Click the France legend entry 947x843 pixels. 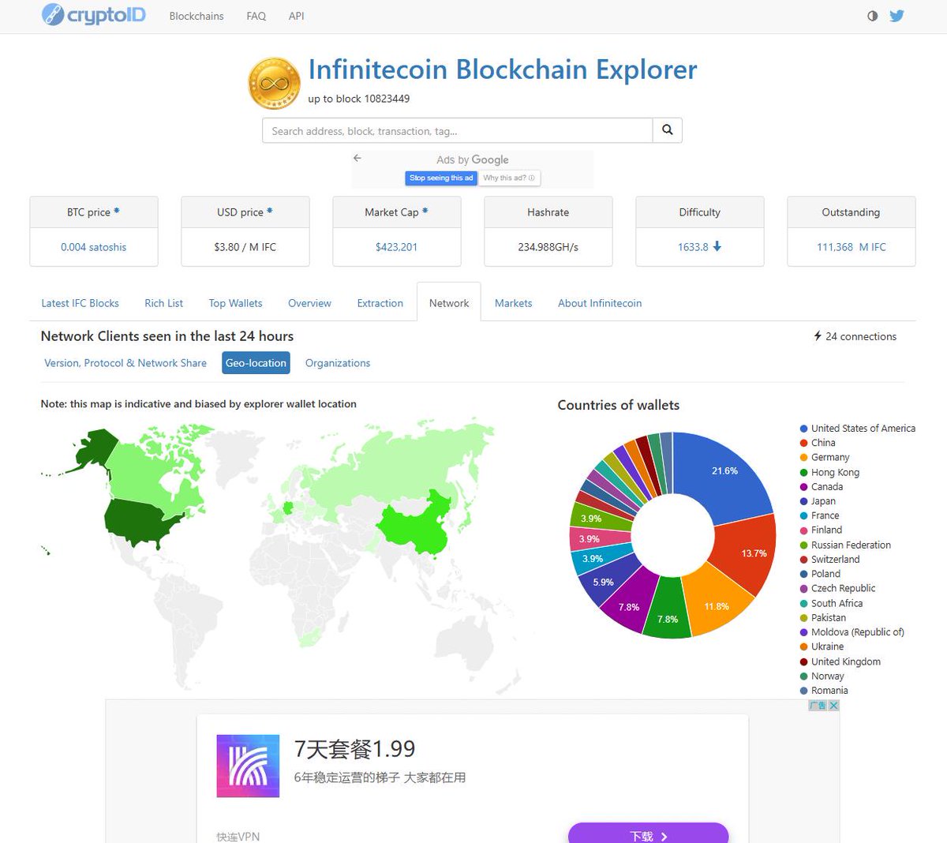[x=819, y=515]
